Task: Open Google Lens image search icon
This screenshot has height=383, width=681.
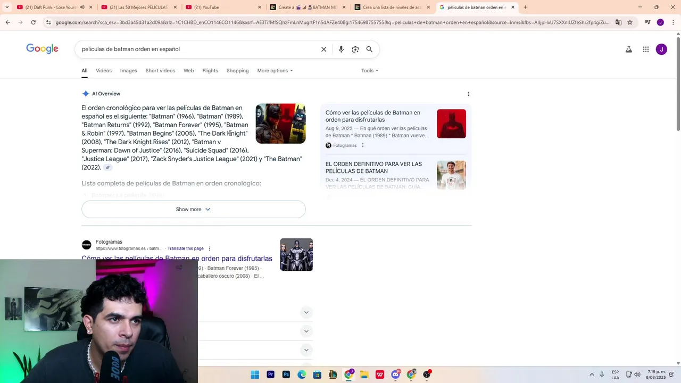Action: (x=355, y=49)
